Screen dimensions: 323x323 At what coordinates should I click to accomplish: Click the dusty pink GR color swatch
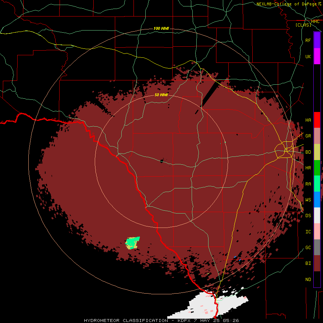tap(317, 136)
